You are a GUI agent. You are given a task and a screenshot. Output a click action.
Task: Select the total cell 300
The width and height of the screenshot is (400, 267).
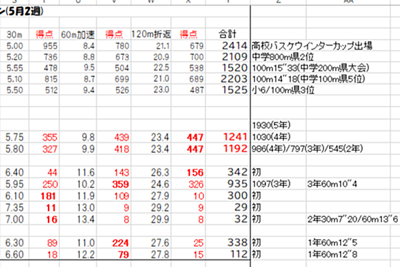coord(238,195)
